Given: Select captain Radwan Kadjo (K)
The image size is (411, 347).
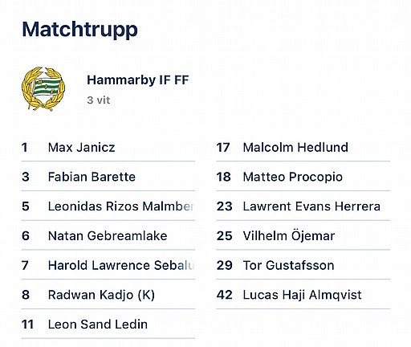Looking at the screenshot, I should pos(108,295).
